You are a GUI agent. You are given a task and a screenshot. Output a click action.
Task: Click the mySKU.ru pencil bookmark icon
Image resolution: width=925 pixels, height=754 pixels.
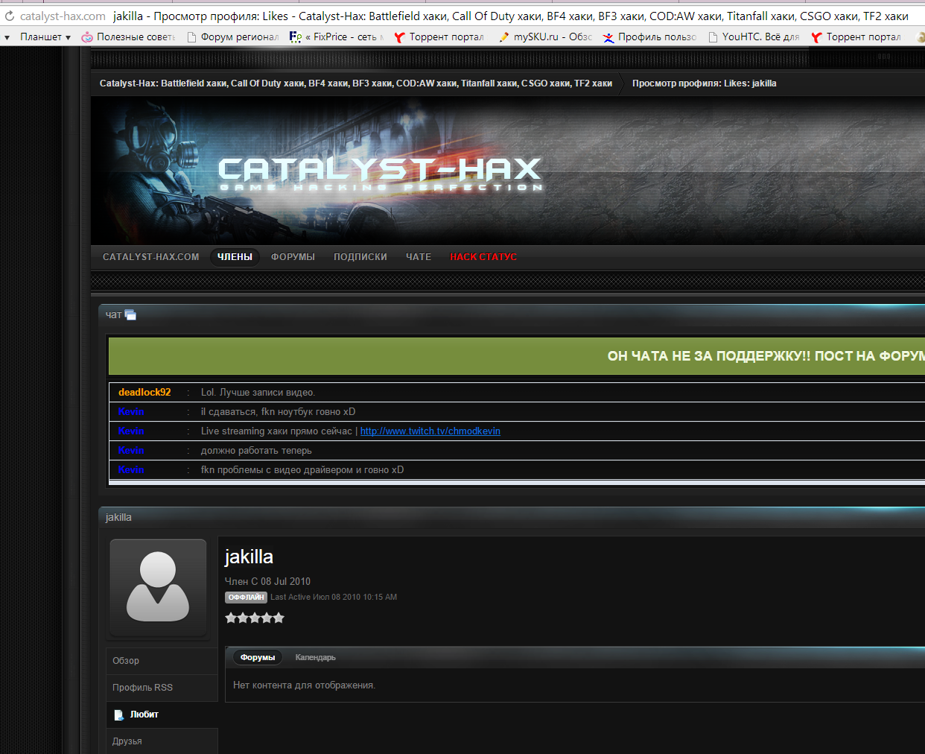click(504, 37)
